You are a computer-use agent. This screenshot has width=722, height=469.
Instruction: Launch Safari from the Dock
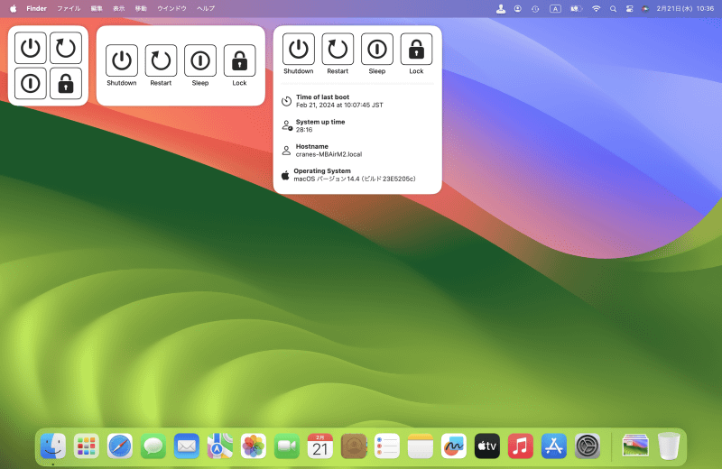click(120, 446)
